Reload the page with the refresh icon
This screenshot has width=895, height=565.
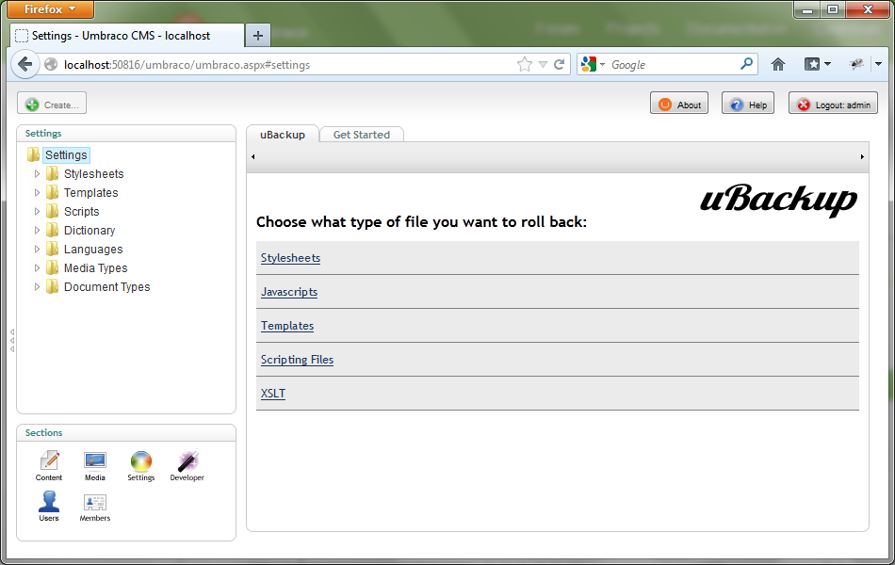pyautogui.click(x=560, y=64)
